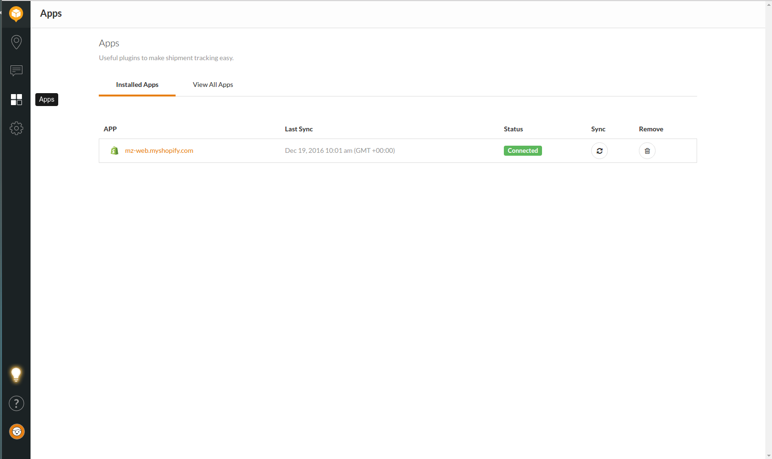Click the Last Sync column header
Screen dimensions: 772x459
tap(299, 129)
